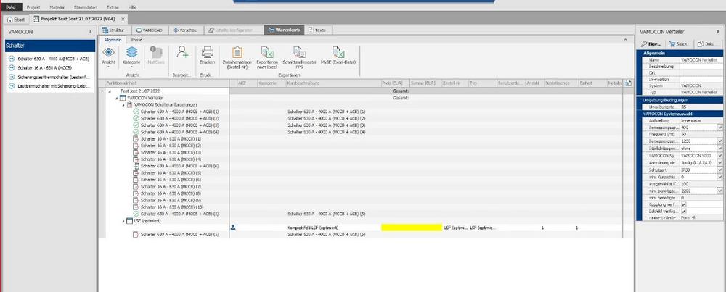The width and height of the screenshot is (726, 292).
Task: Switch to the VAMOCAD tab
Action: pos(150,30)
